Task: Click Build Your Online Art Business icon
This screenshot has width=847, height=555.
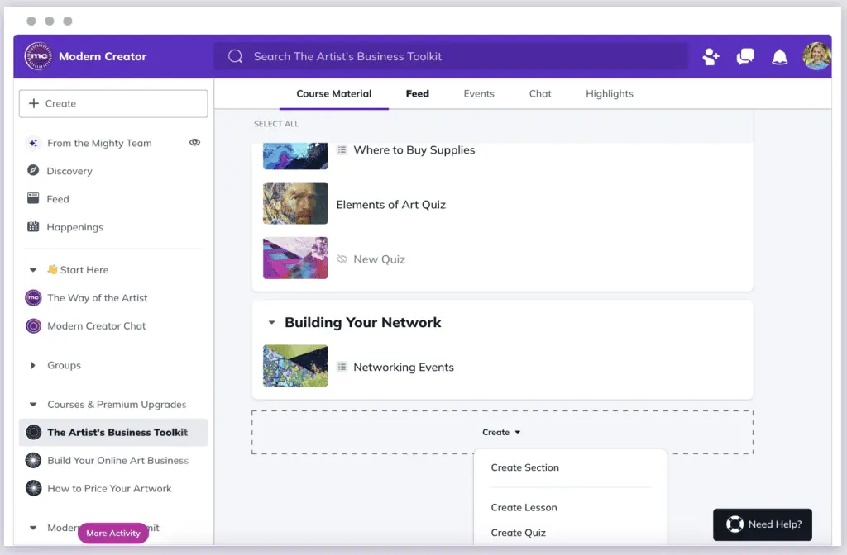Action: click(33, 460)
